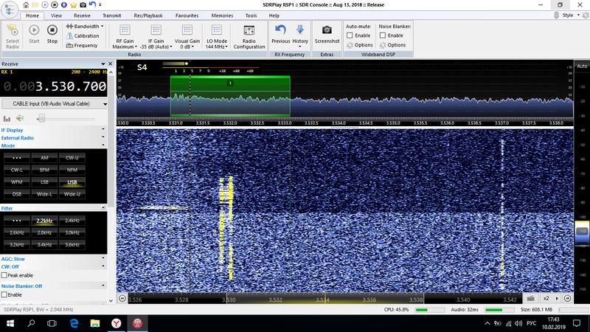Open the CABLE Input audio device dropdown
The image size is (590, 332).
54,103
